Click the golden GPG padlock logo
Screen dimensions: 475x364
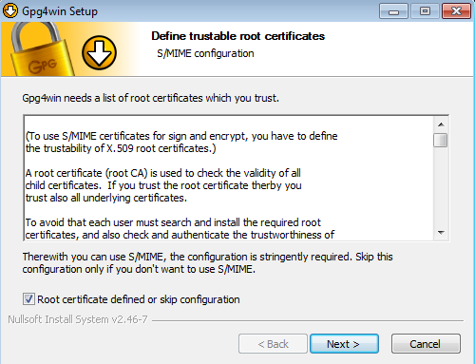pyautogui.click(x=40, y=49)
